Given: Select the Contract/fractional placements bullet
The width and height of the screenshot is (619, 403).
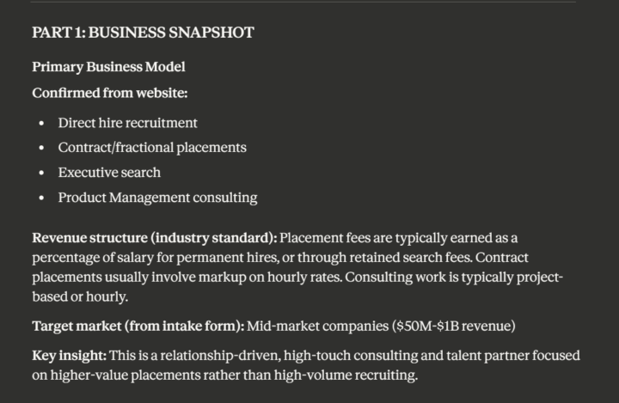Looking at the screenshot, I should [152, 148].
